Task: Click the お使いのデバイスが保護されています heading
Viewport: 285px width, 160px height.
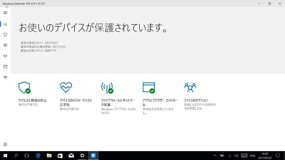Action: tap(93, 28)
